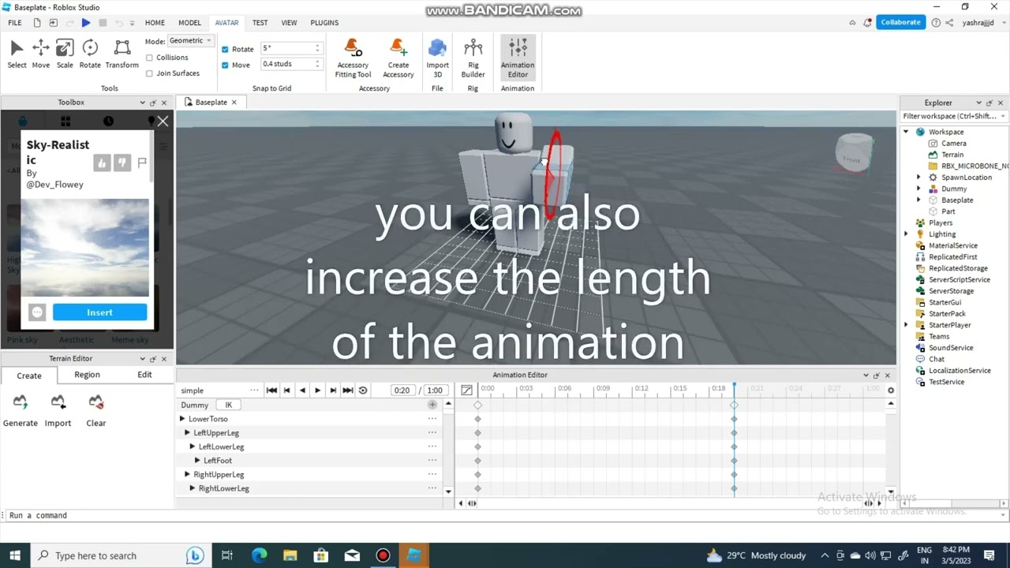Toggle the Animation Editor button
Viewport: 1010px width, 568px height.
coord(518,58)
